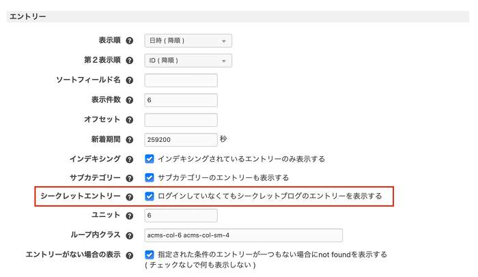
Task: Focus the 表示件数 input field
Action: 181,100
